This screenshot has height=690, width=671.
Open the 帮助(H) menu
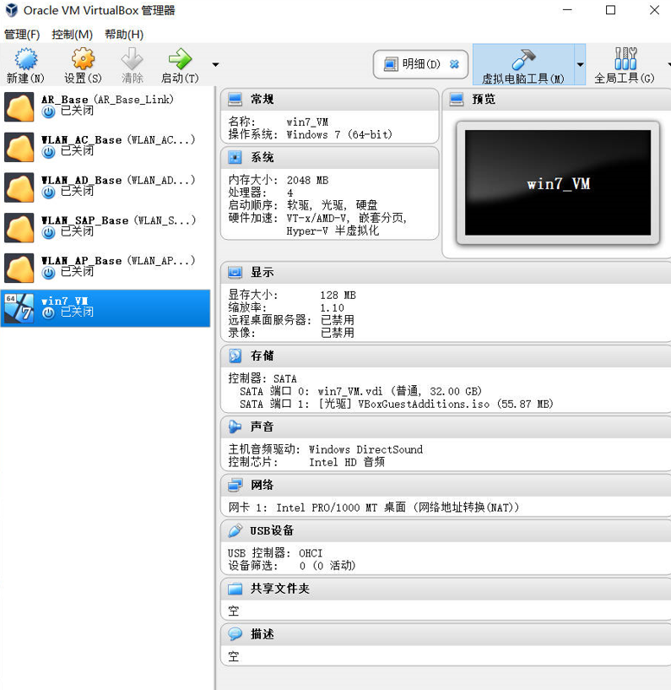click(x=124, y=35)
